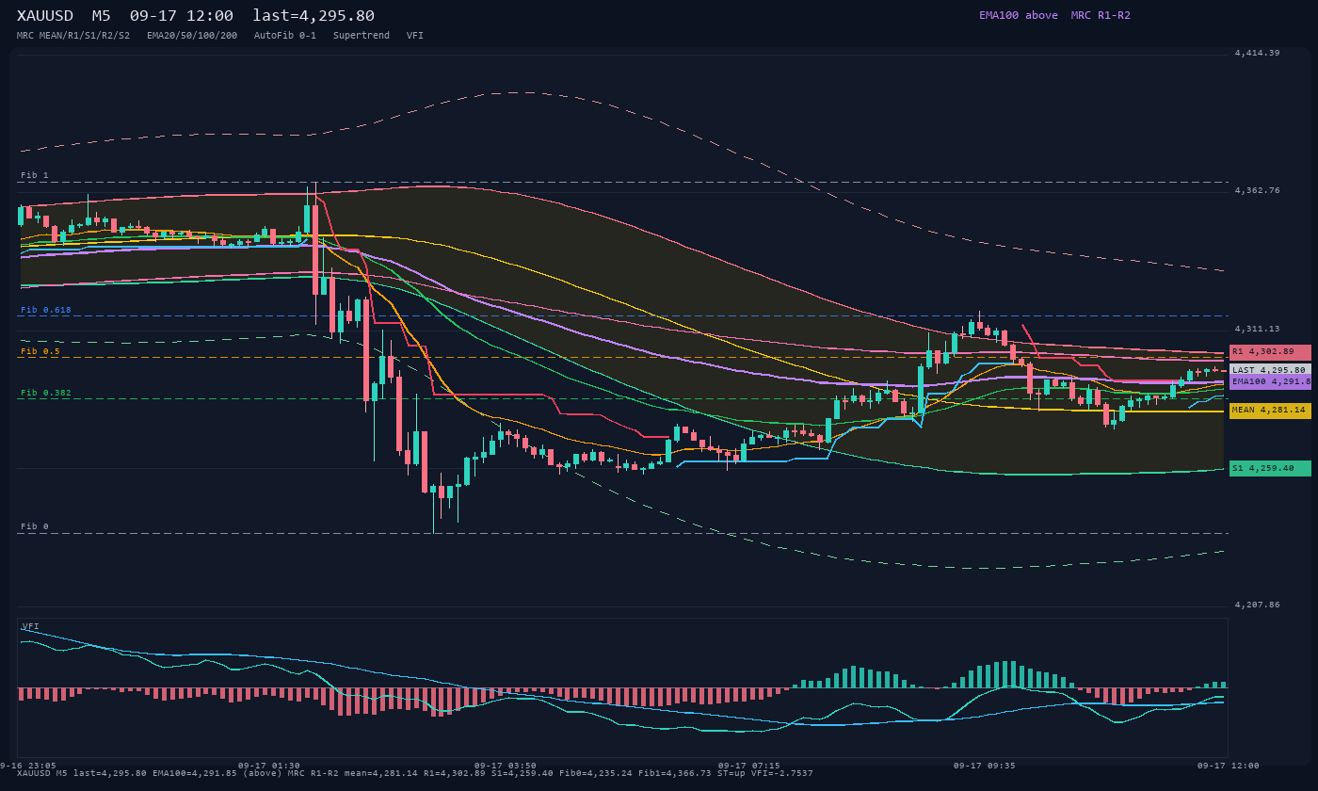Click the 'EMA100 above' status at top right
Image resolution: width=1318 pixels, height=791 pixels.
[x=1018, y=15]
